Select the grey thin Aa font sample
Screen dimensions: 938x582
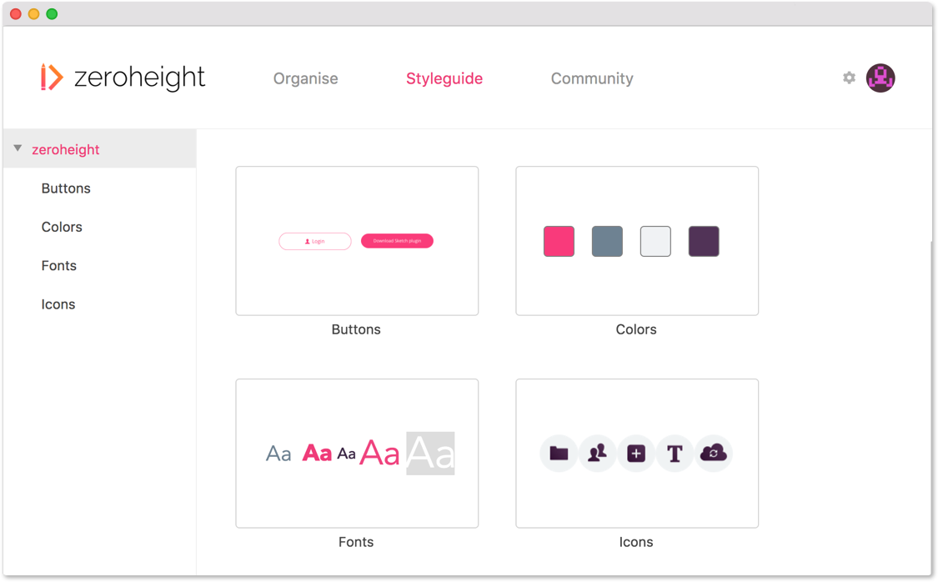278,454
